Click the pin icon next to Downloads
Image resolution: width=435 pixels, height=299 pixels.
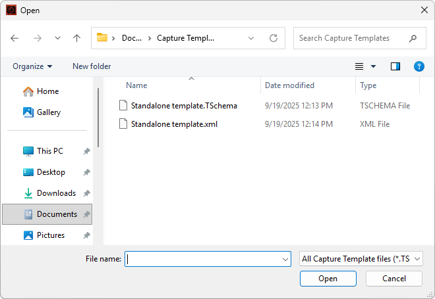(87, 193)
